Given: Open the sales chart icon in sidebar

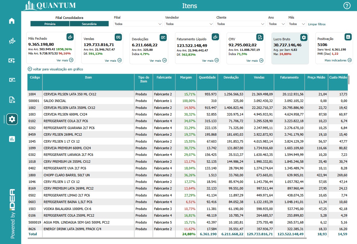Looking at the screenshot, I should 12,41.
